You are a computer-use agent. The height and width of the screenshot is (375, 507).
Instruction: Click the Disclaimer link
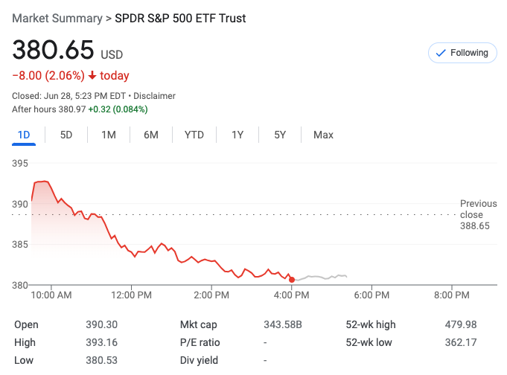(x=155, y=96)
